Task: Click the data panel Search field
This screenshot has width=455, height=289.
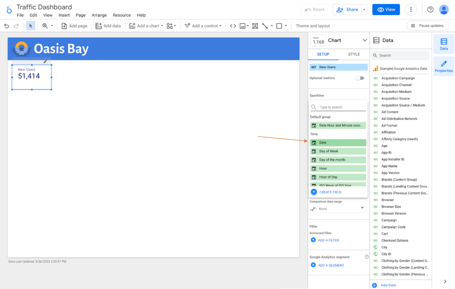Action: 401,56
